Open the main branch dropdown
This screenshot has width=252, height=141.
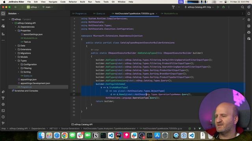pyautogui.click(x=48, y=7)
